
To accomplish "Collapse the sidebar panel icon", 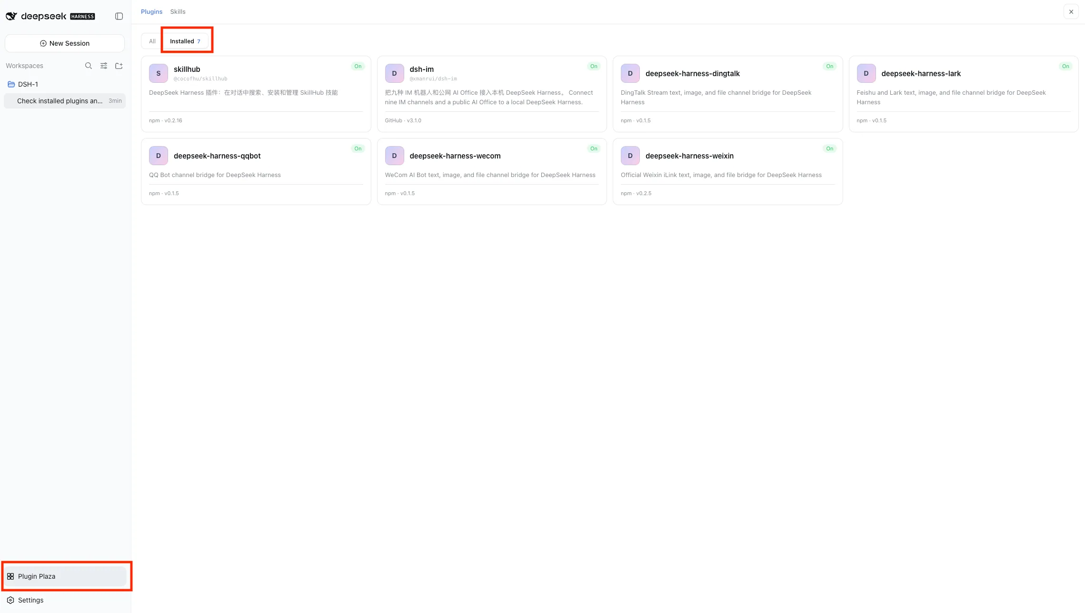I will [119, 16].
